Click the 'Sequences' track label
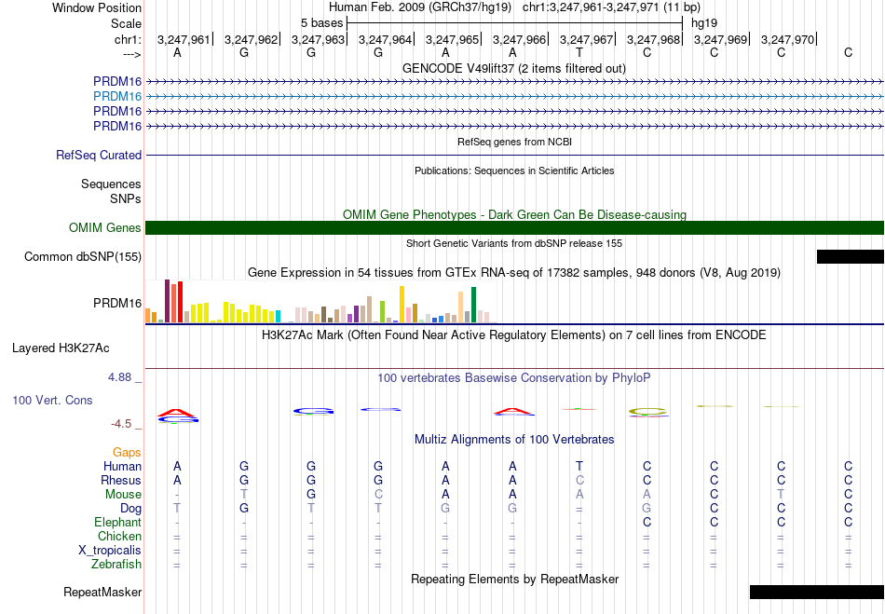 [111, 184]
